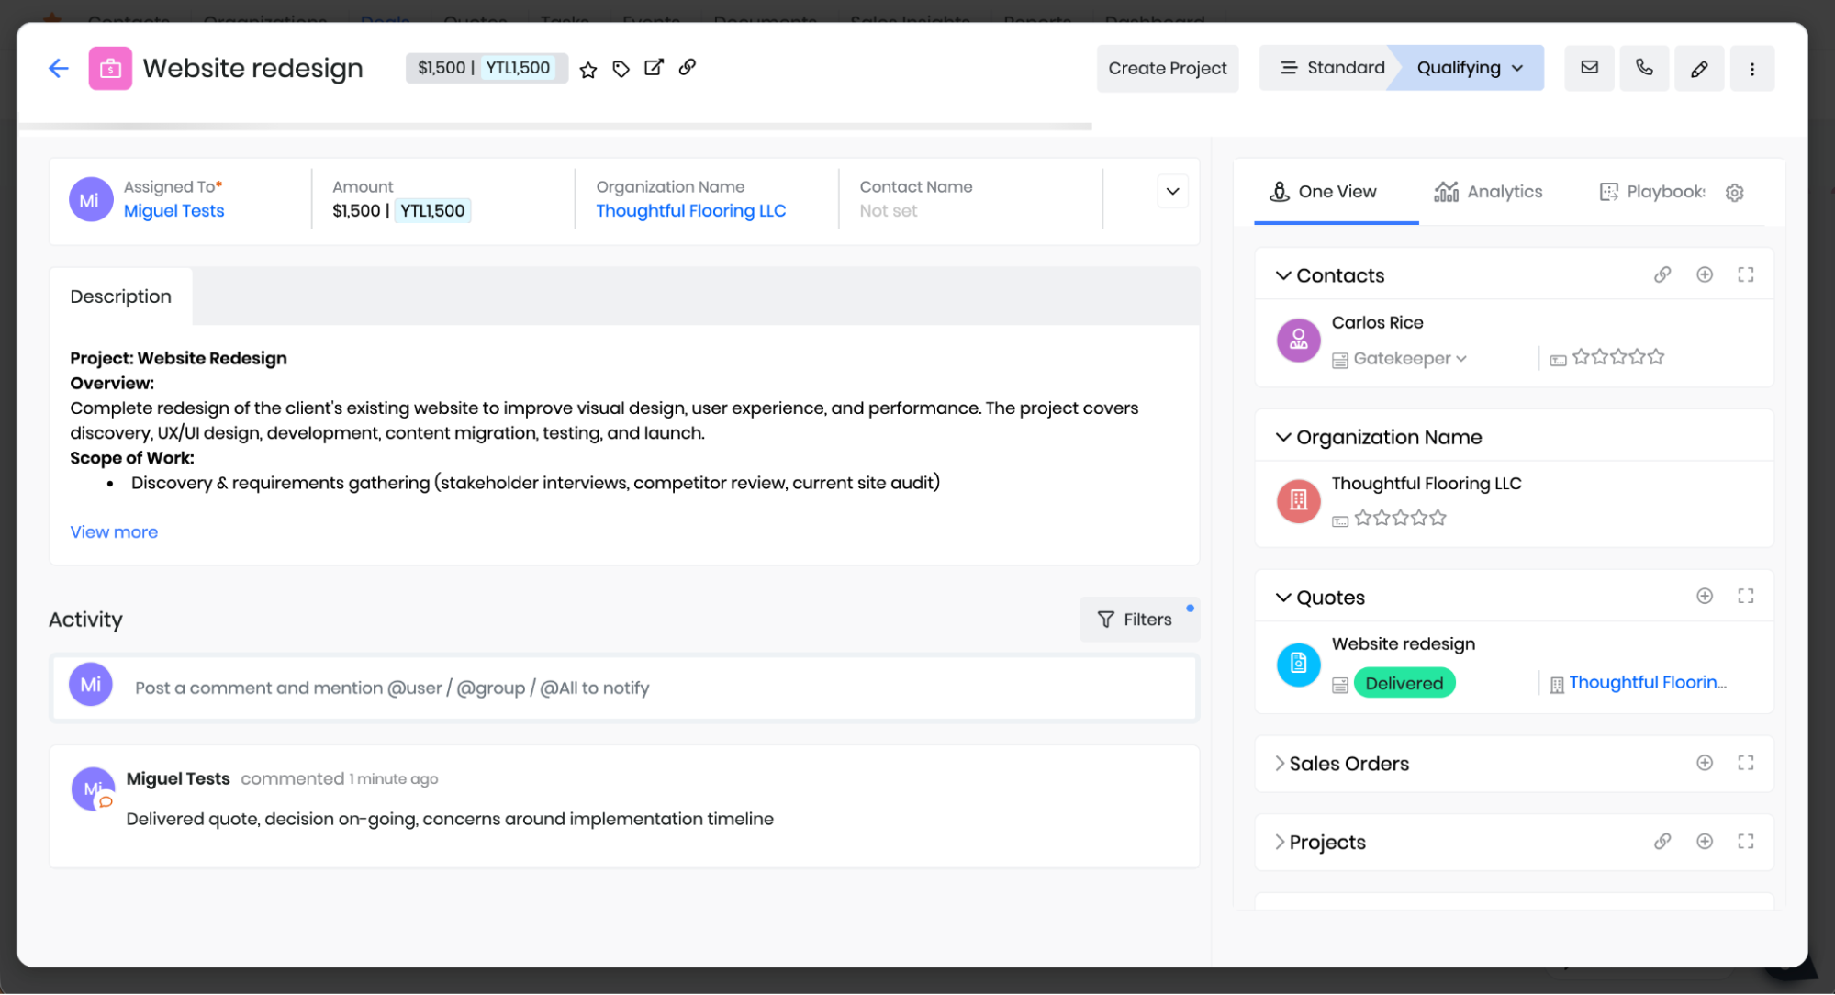
Task: Click the Delivered quote status badge
Action: tap(1404, 684)
